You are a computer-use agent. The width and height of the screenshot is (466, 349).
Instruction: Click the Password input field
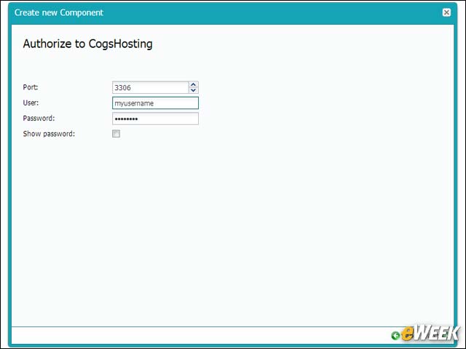coord(155,119)
